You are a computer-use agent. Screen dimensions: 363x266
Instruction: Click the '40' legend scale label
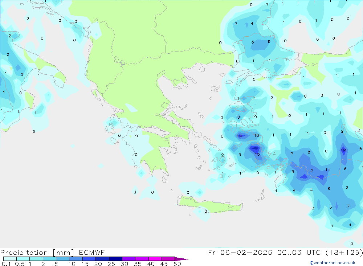click(151, 264)
